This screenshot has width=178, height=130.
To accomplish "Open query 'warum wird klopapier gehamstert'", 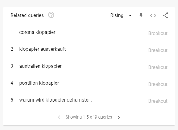I will (55, 100).
